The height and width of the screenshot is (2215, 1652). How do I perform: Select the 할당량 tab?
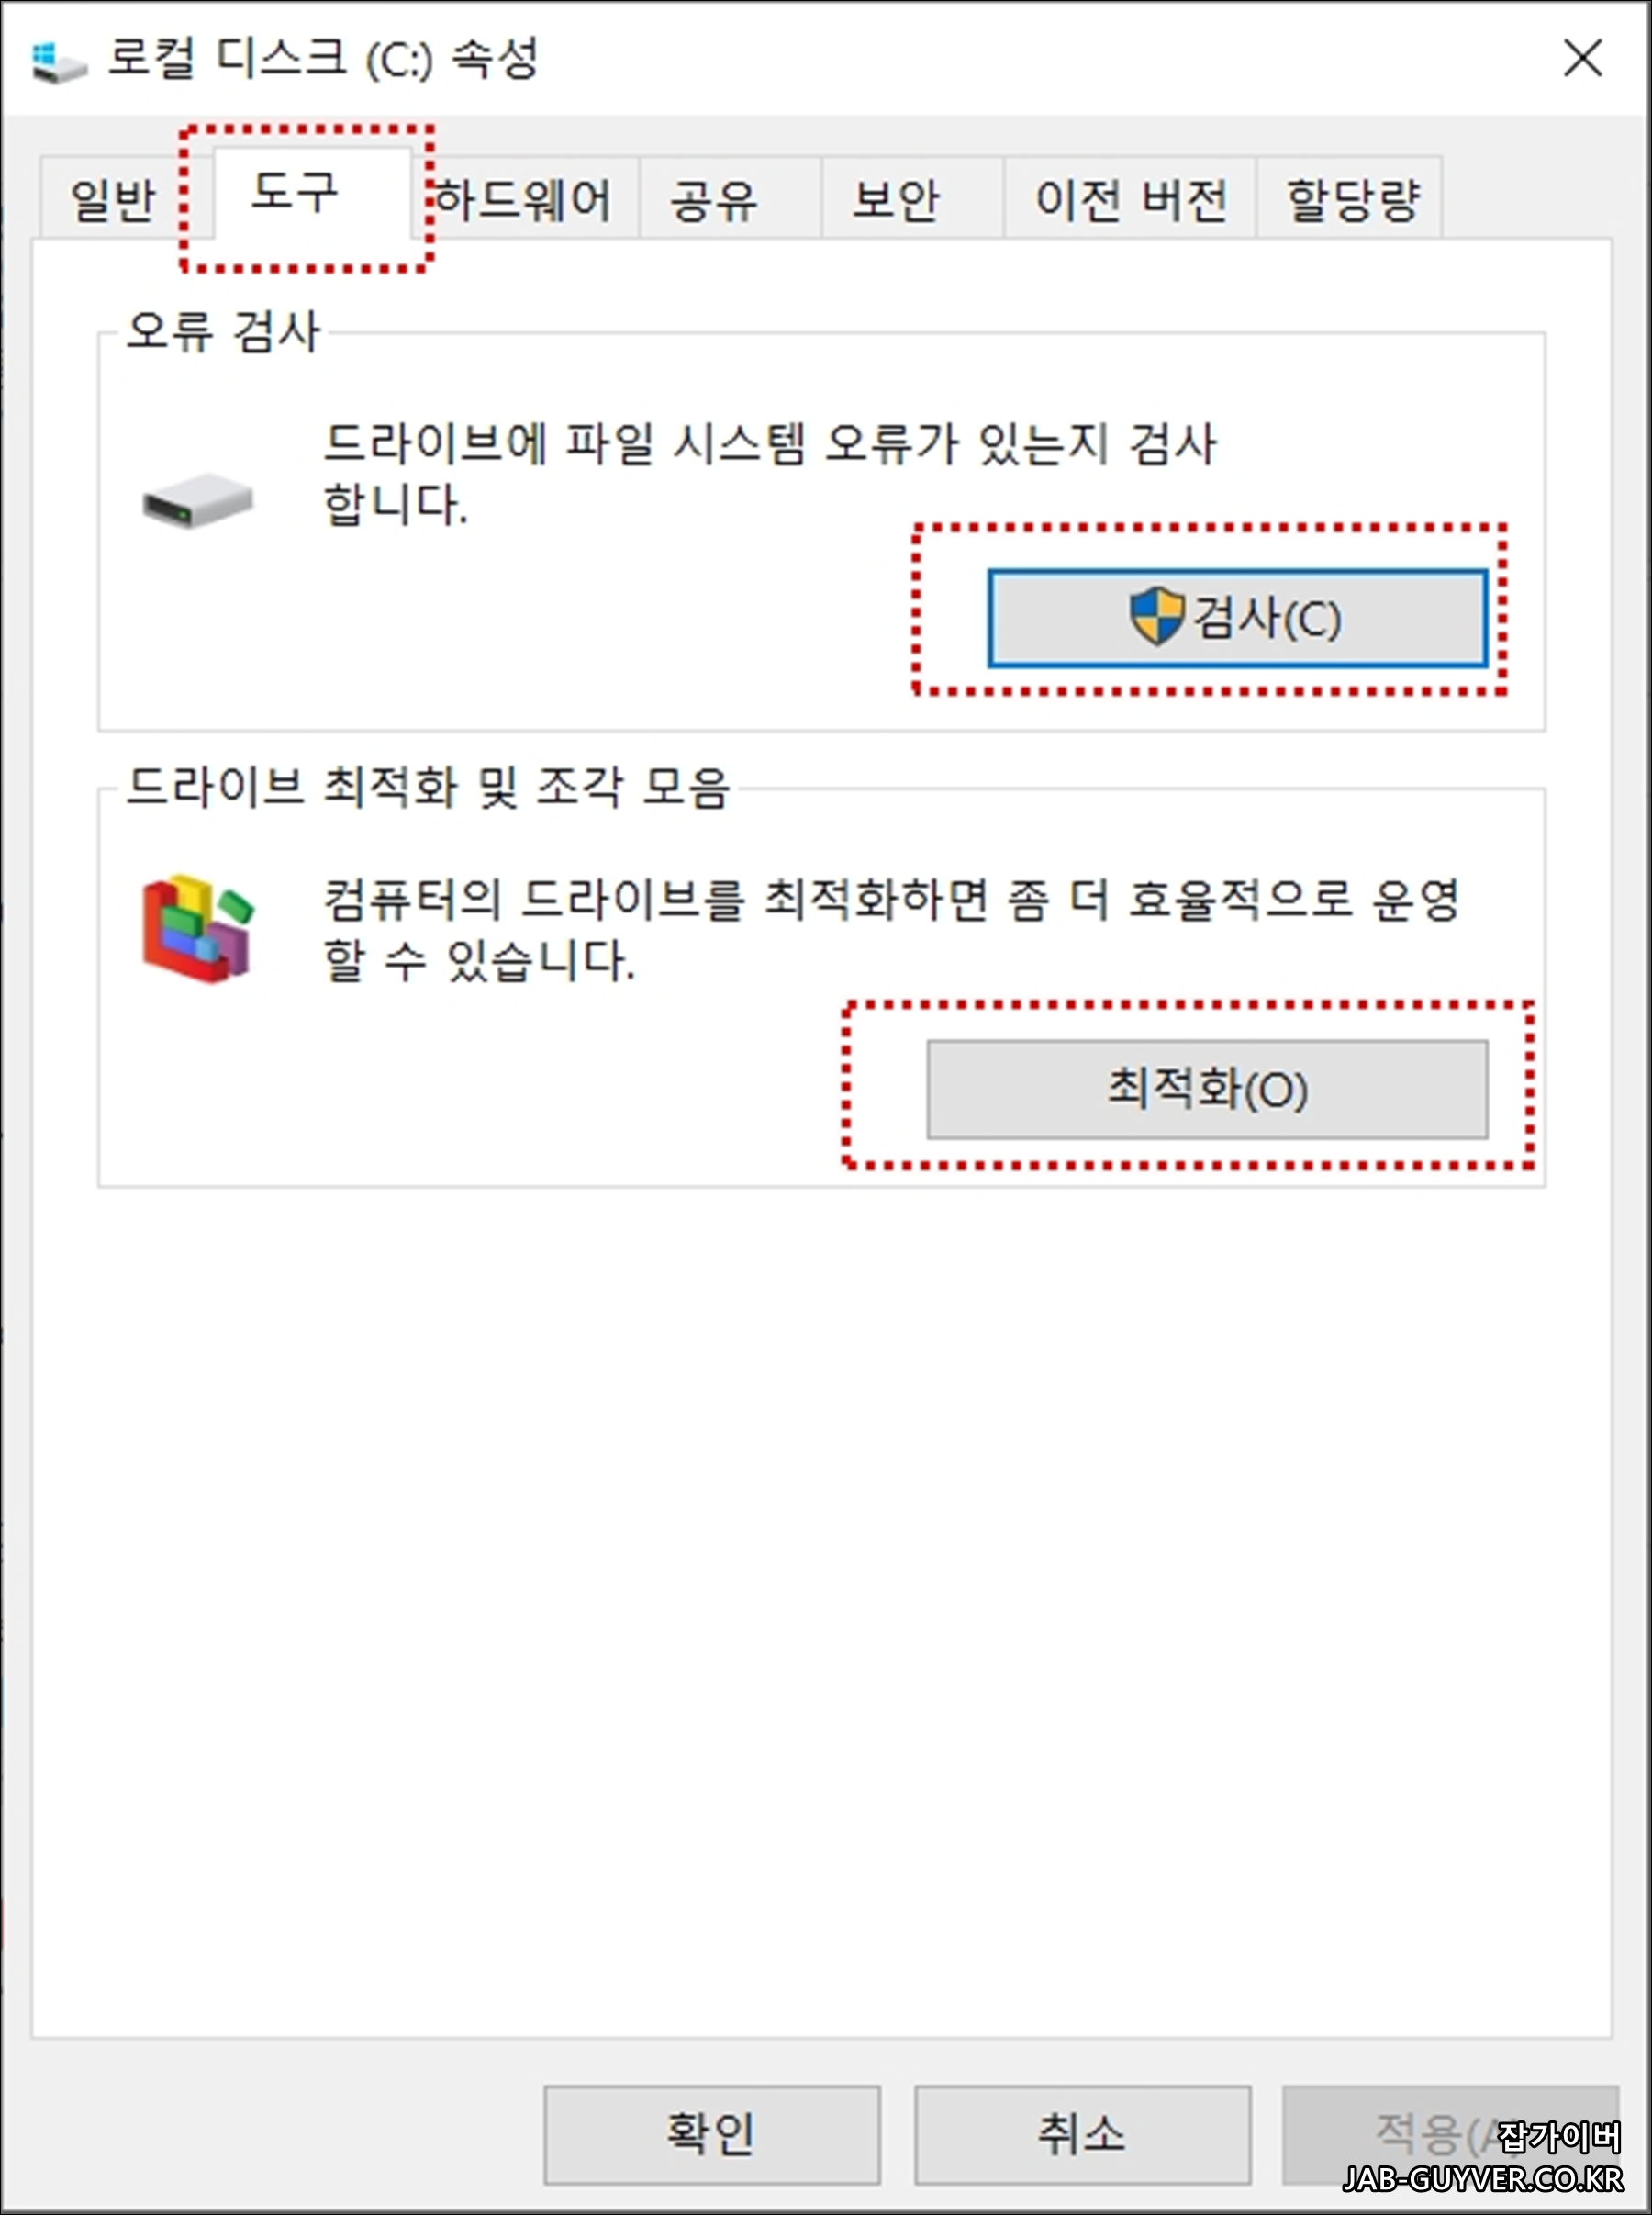tap(1349, 199)
